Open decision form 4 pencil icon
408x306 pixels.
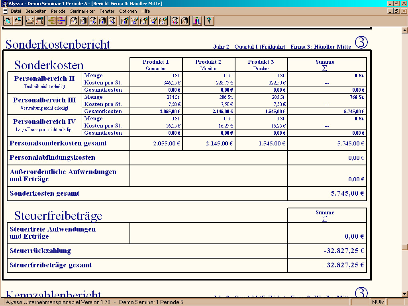153,21
